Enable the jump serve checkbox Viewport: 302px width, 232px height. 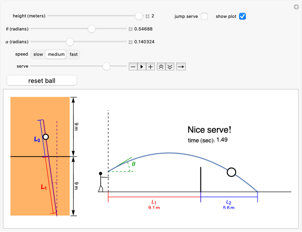(204, 16)
